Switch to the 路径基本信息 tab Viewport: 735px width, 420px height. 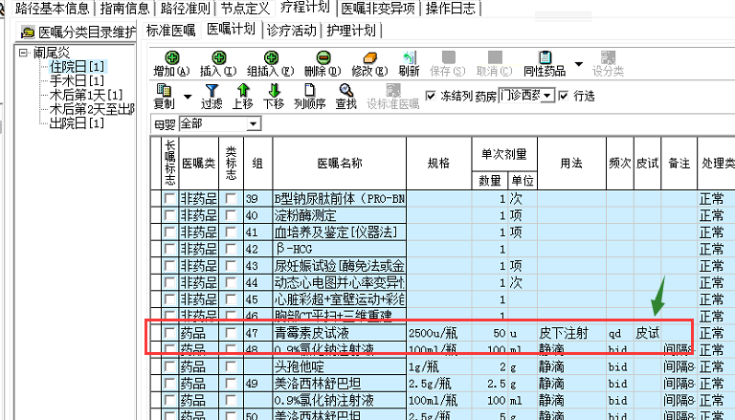click(52, 8)
